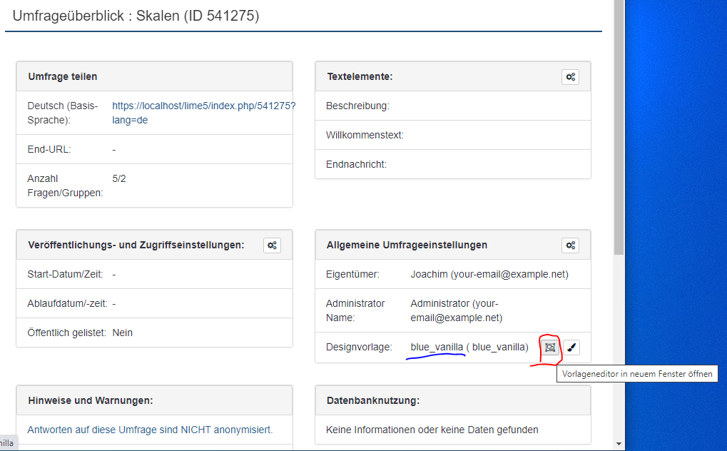Open the survey URL localhost link
This screenshot has height=451, width=727.
[x=203, y=113]
